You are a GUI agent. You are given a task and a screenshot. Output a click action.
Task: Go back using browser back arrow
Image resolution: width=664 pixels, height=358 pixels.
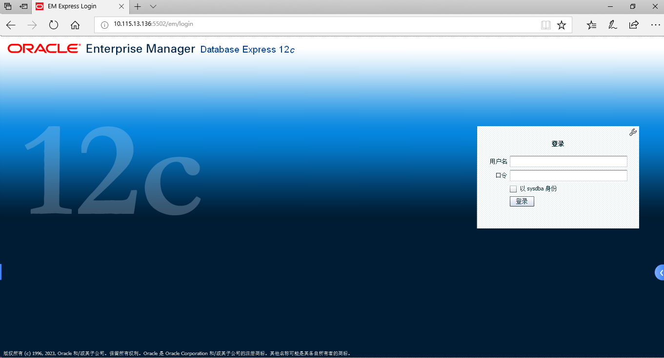click(x=11, y=25)
